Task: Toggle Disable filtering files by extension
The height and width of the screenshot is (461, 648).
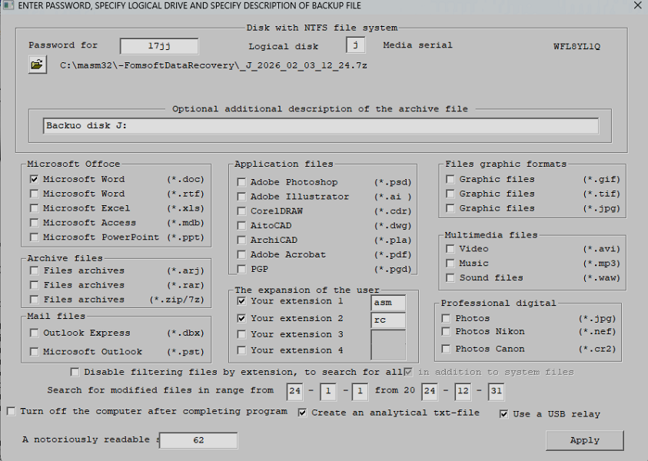Action: pyautogui.click(x=74, y=372)
